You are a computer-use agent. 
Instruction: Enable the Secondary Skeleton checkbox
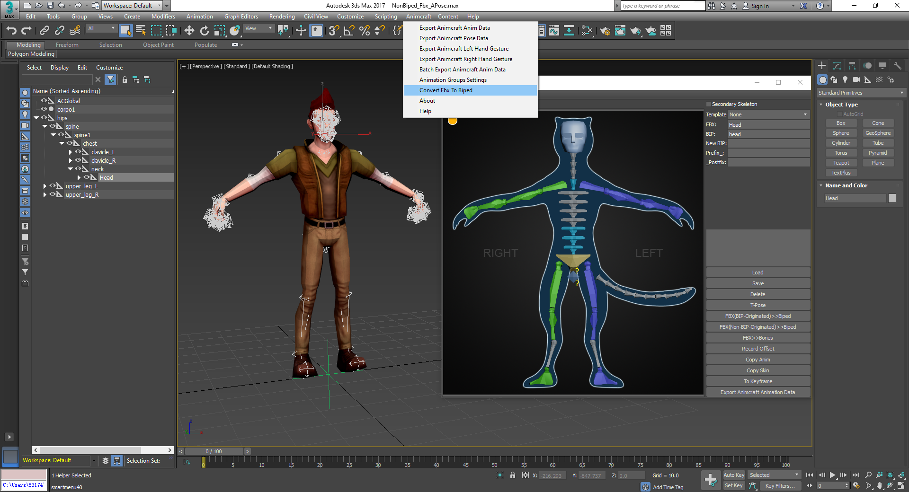coord(709,104)
